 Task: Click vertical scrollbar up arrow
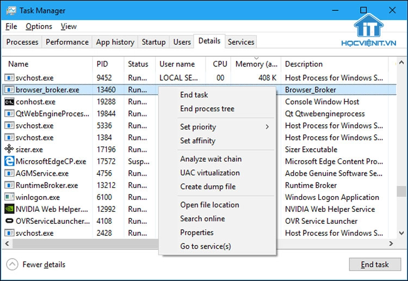click(401, 63)
